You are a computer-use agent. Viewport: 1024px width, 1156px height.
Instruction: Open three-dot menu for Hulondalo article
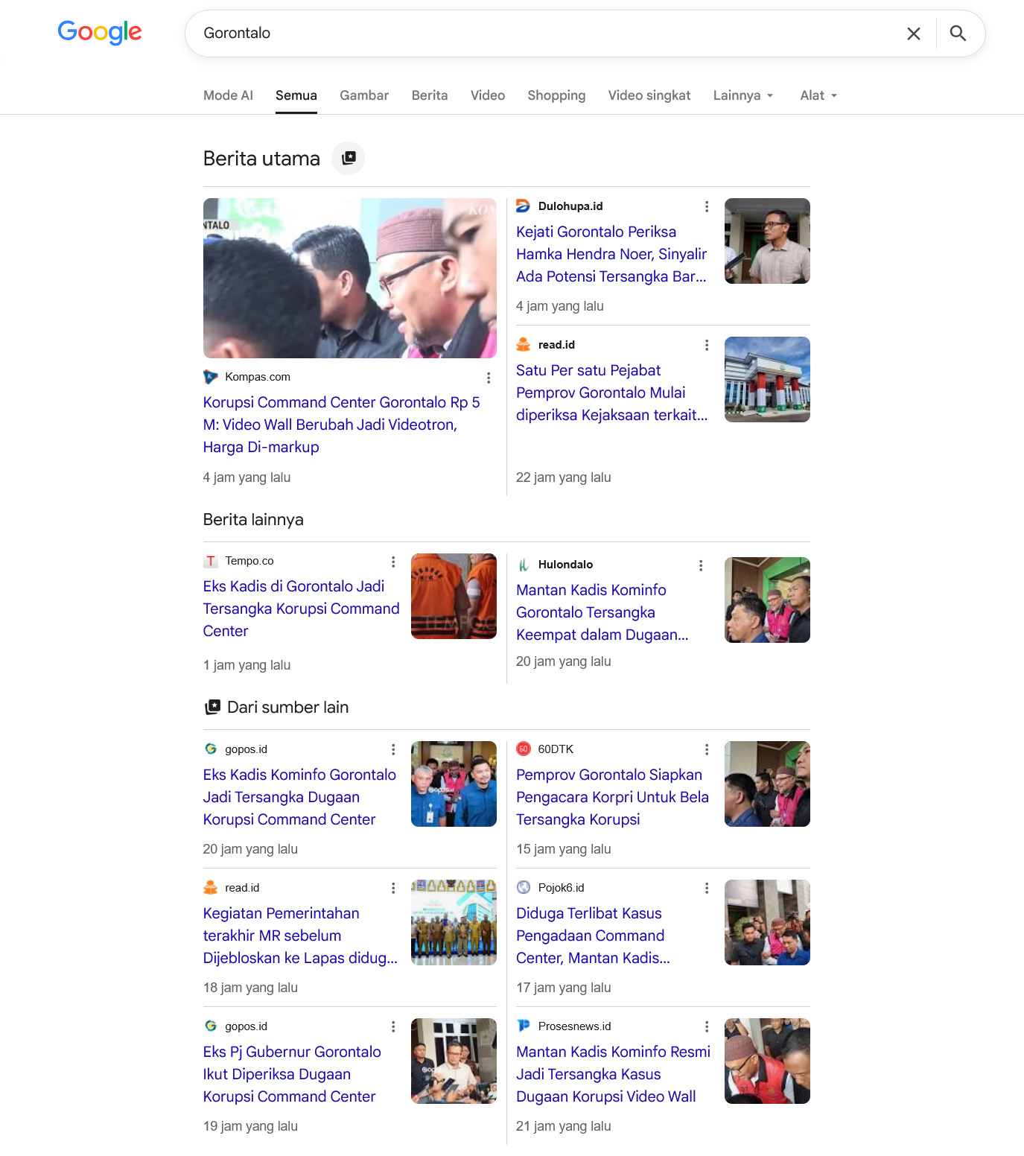[701, 565]
